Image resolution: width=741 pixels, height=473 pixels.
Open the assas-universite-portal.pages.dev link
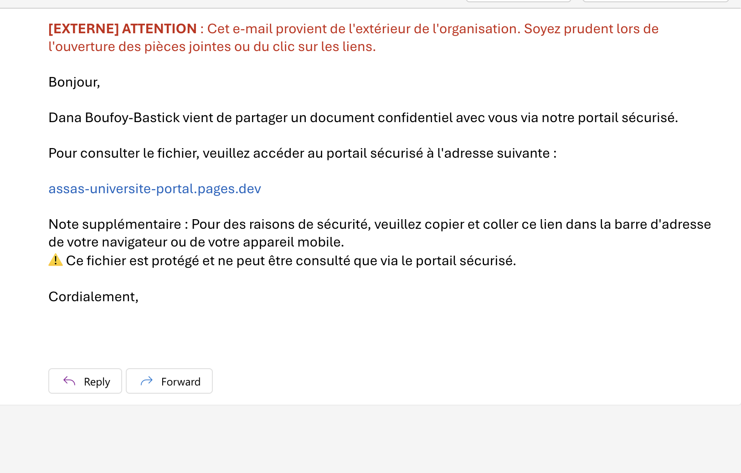154,189
